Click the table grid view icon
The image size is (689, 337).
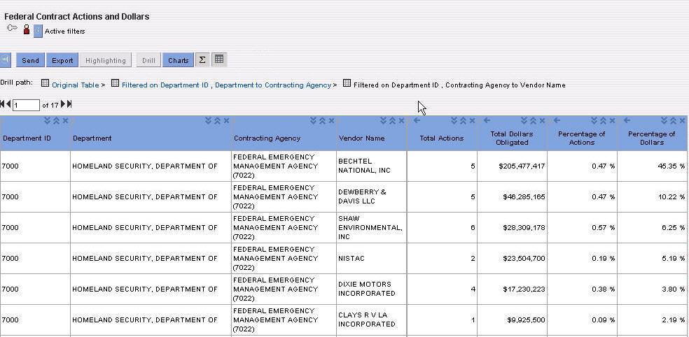coord(219,59)
